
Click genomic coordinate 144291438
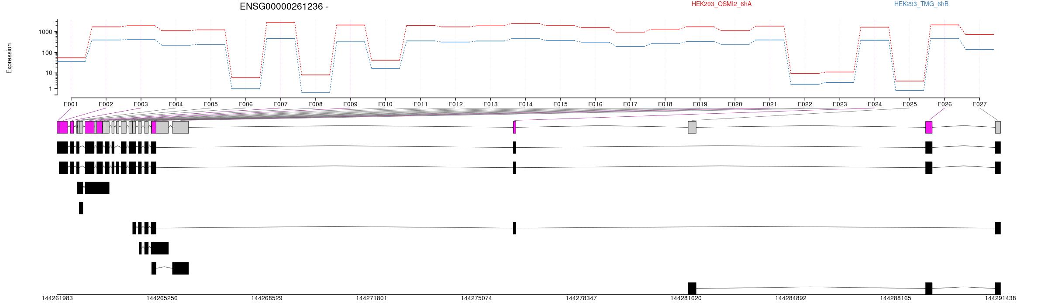(x=1000, y=298)
